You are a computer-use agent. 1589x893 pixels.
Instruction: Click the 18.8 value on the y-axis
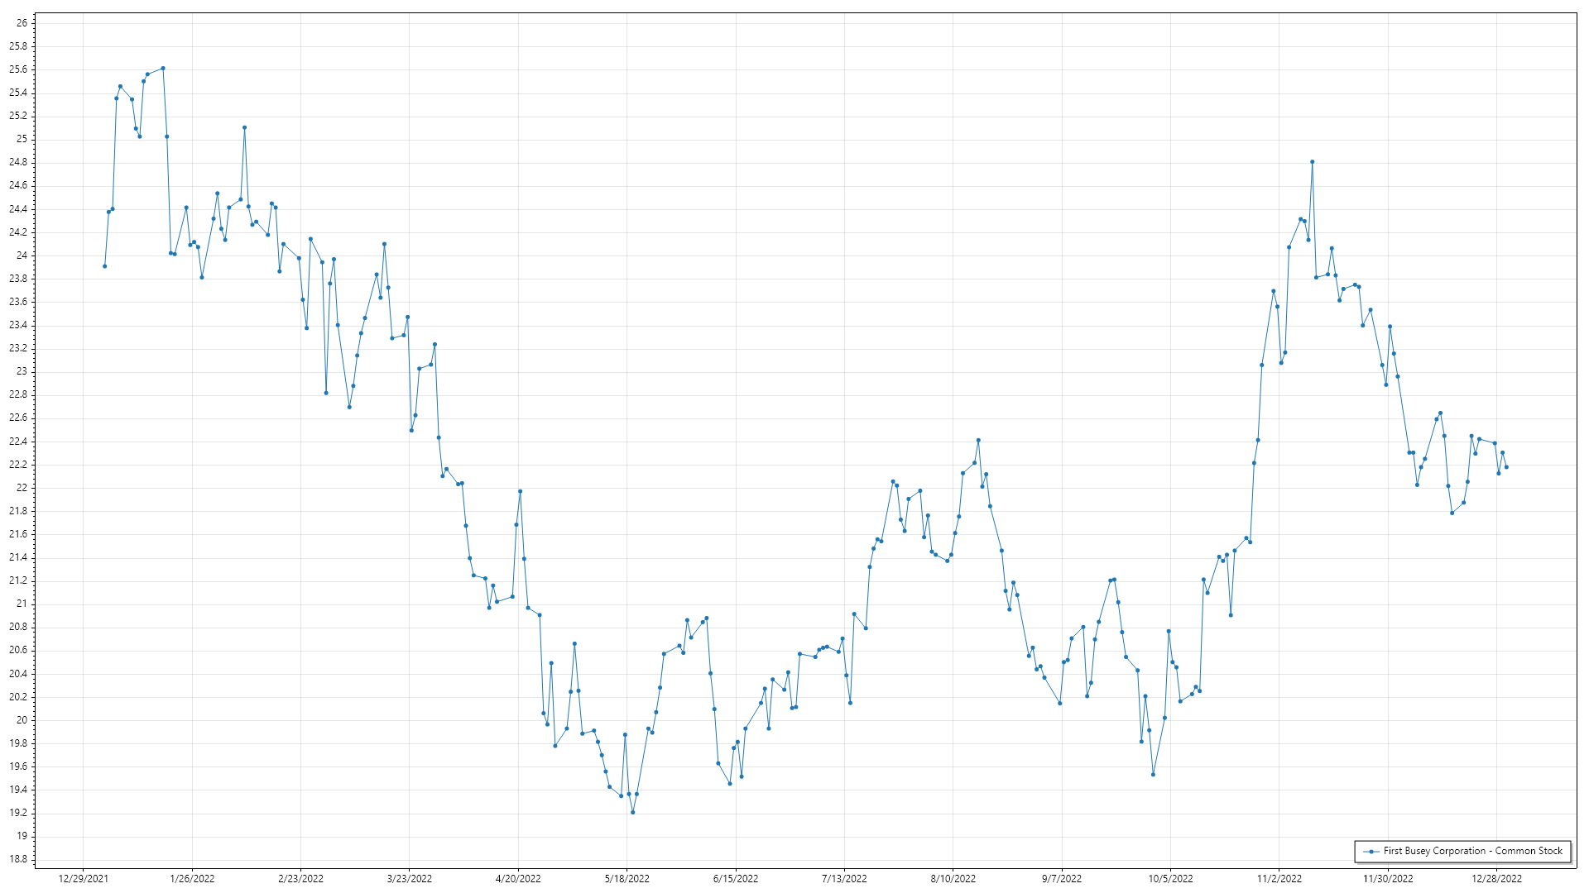point(18,860)
